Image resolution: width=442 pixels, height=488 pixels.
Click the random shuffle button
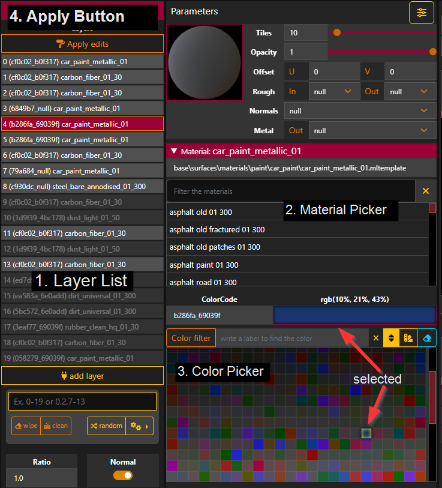pyautogui.click(x=106, y=426)
